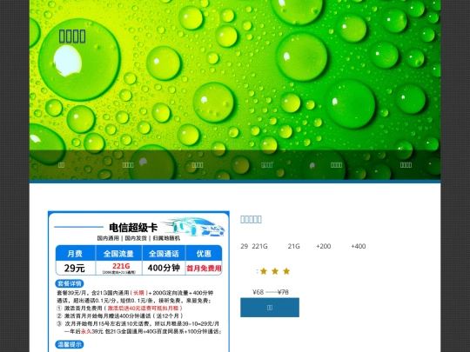Select the ¥78 price text

[283, 292]
